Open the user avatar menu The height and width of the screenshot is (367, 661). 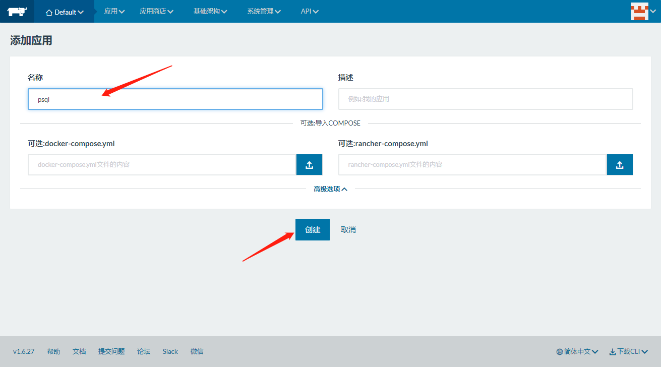pyautogui.click(x=643, y=12)
